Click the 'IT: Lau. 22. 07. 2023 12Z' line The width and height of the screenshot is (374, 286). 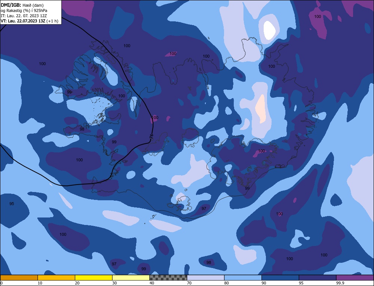[x=24, y=16]
